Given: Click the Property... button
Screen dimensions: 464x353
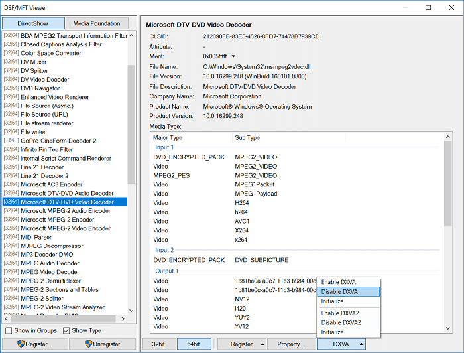Looking at the screenshot, I should (291, 344).
